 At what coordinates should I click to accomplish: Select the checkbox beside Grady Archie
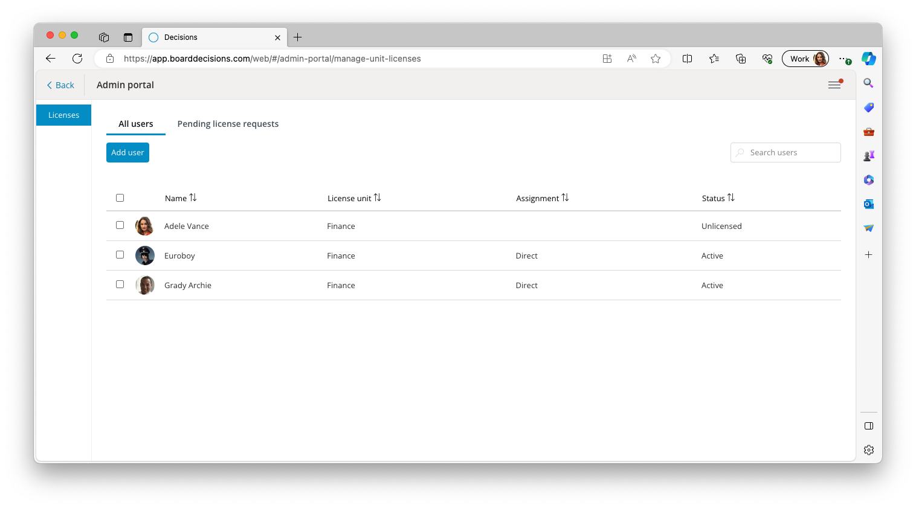click(120, 285)
